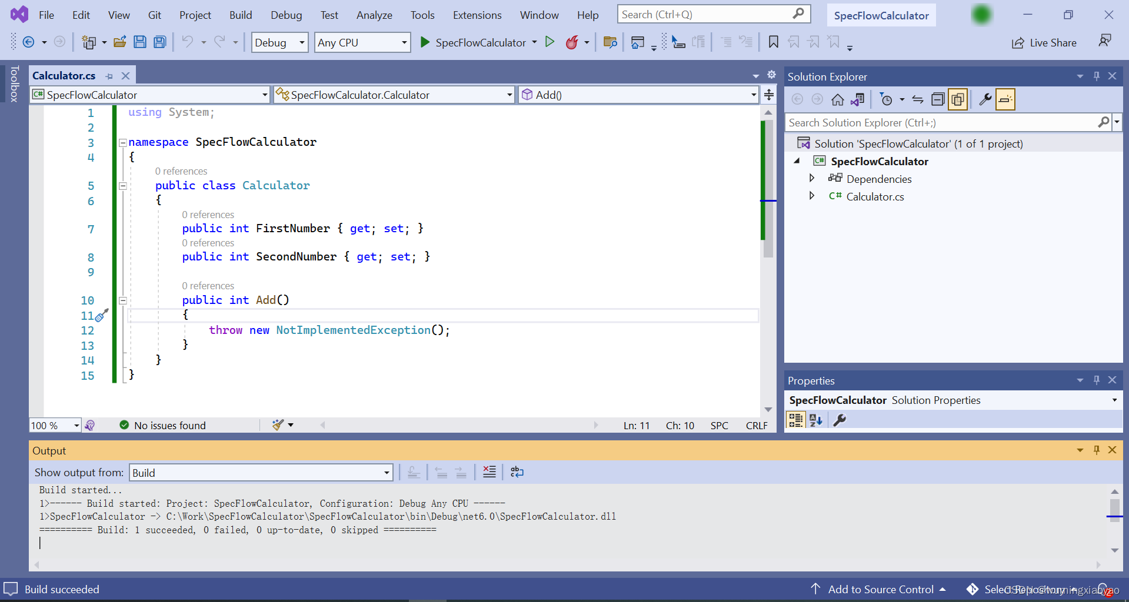Open the Test menu
The image size is (1129, 602).
coord(329,15)
